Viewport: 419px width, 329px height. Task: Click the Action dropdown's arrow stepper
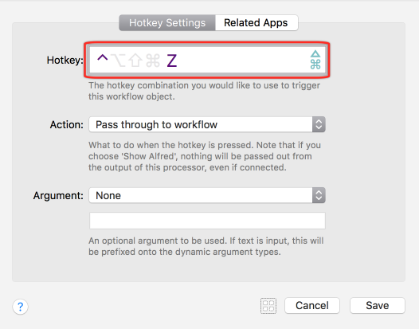point(319,124)
